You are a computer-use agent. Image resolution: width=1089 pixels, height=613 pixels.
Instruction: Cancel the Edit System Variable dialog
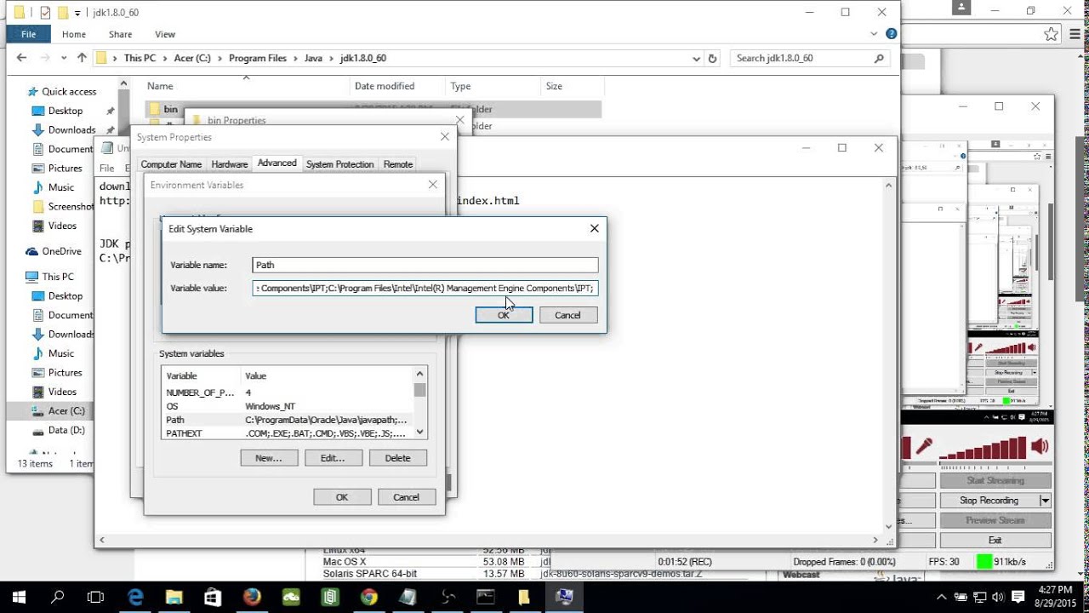tap(567, 315)
